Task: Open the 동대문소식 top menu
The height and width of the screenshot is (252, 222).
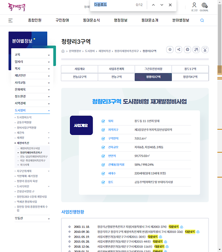Action: 91,20
